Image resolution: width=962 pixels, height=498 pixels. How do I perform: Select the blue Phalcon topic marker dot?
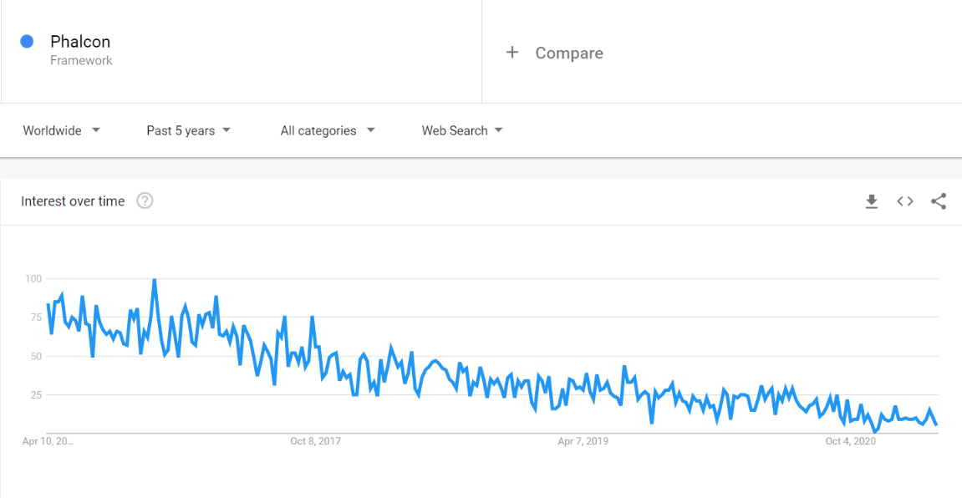[26, 41]
